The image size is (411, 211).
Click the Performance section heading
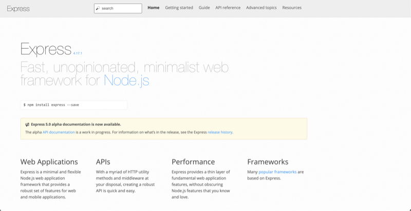pyautogui.click(x=193, y=162)
